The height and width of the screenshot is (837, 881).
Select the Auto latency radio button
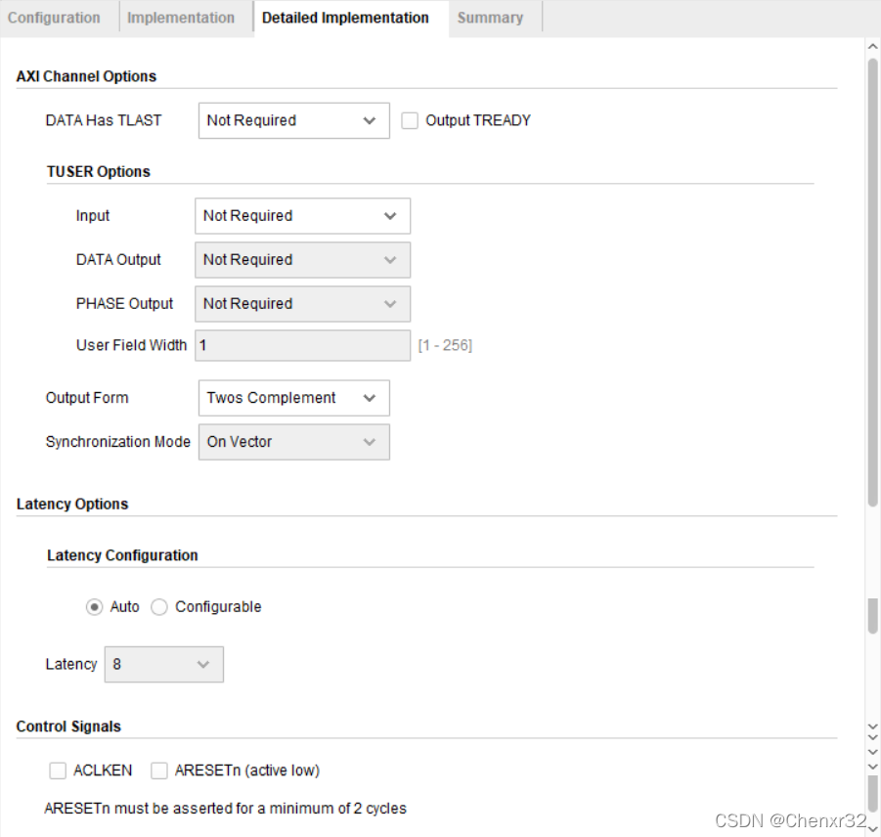click(x=95, y=607)
